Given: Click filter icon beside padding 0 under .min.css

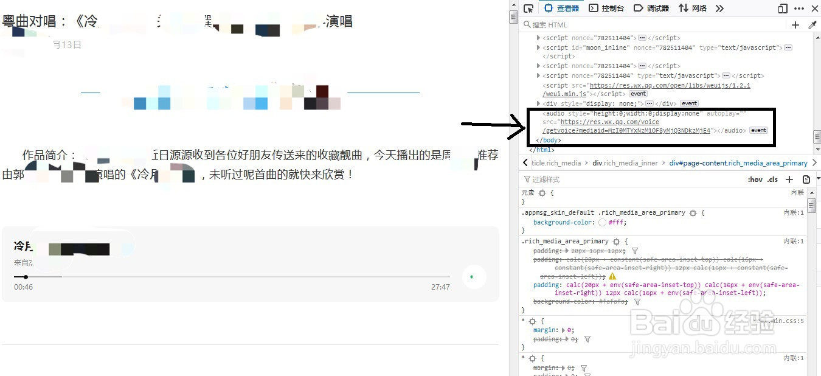Looking at the screenshot, I should click(587, 339).
